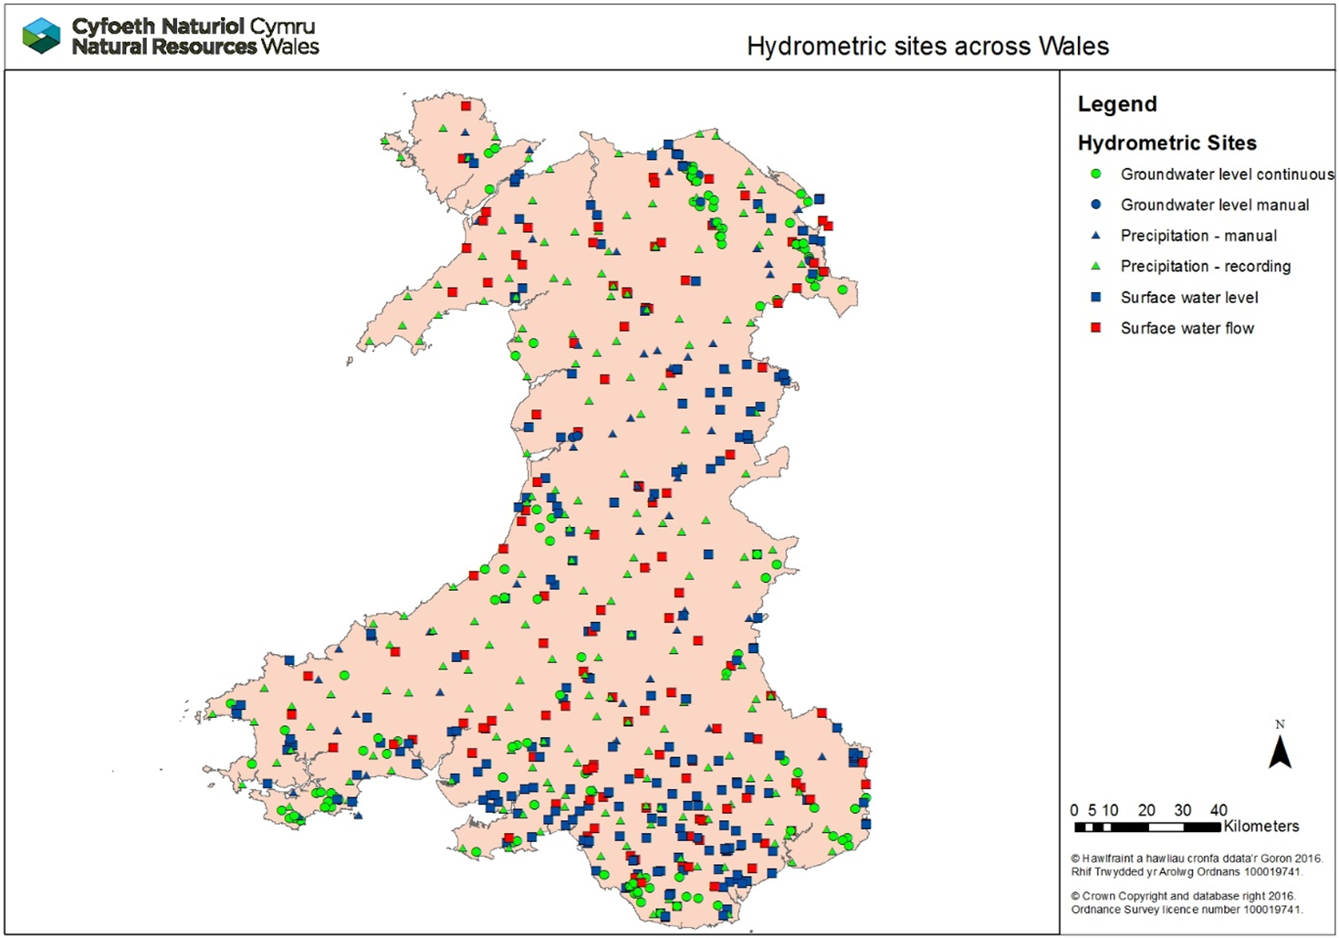The height and width of the screenshot is (938, 1339).
Task: Click the 'Hydrometric Sites' legend subheading
Action: click(x=1166, y=142)
